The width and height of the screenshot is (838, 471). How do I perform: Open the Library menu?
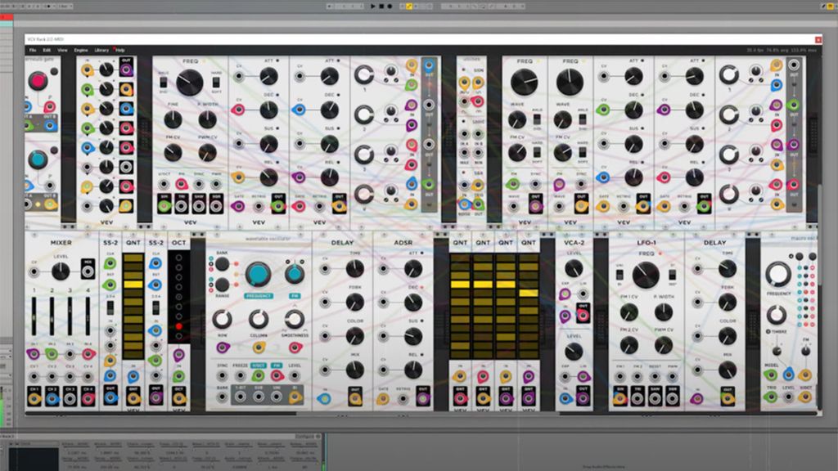(x=101, y=50)
